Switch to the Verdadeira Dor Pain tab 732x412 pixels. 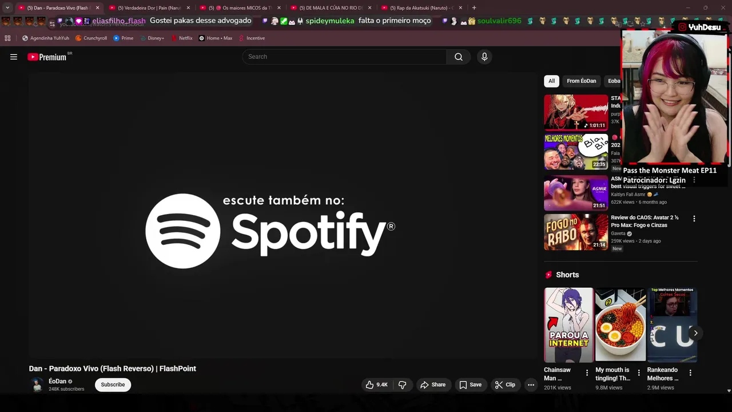[150, 8]
